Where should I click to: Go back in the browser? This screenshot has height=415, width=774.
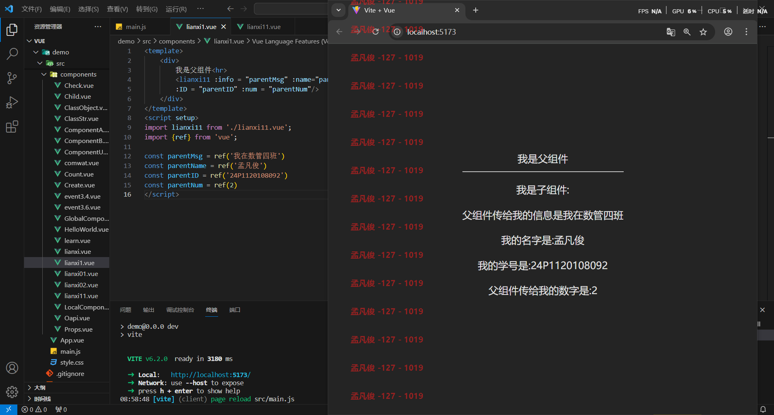click(x=339, y=32)
